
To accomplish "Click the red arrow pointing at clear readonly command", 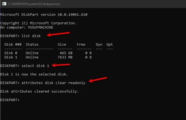I will tap(98, 80).
